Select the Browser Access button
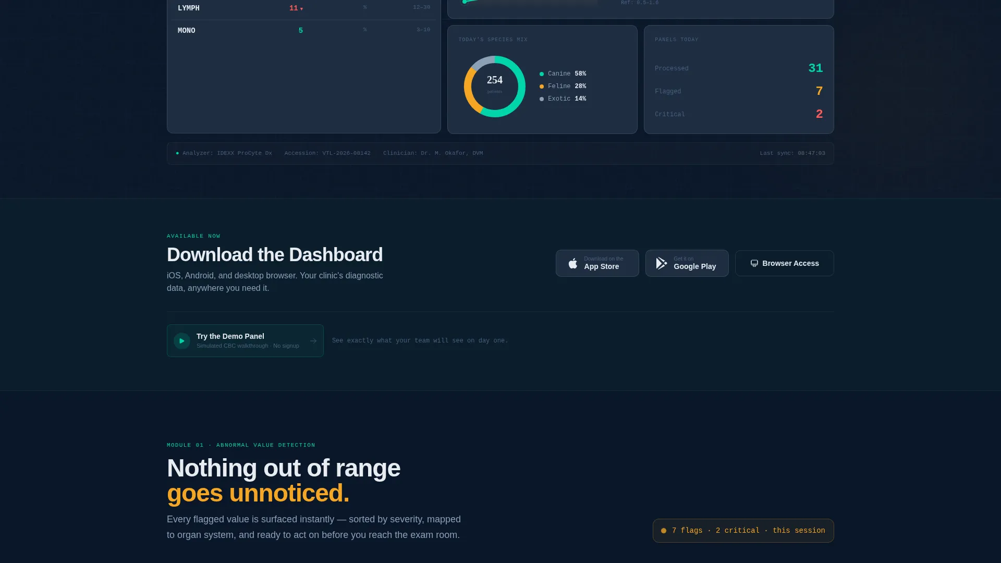 pyautogui.click(x=785, y=263)
